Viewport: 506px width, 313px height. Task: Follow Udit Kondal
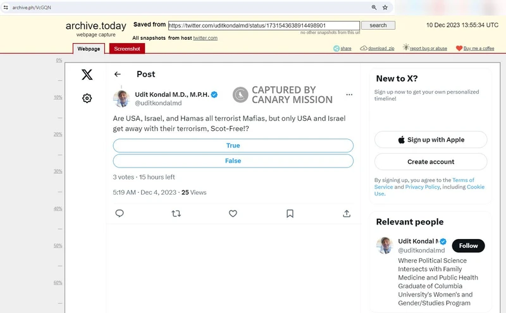(468, 246)
